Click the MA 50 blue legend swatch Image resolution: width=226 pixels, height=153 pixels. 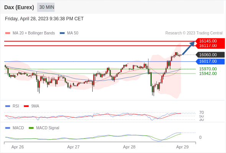click(x=62, y=33)
